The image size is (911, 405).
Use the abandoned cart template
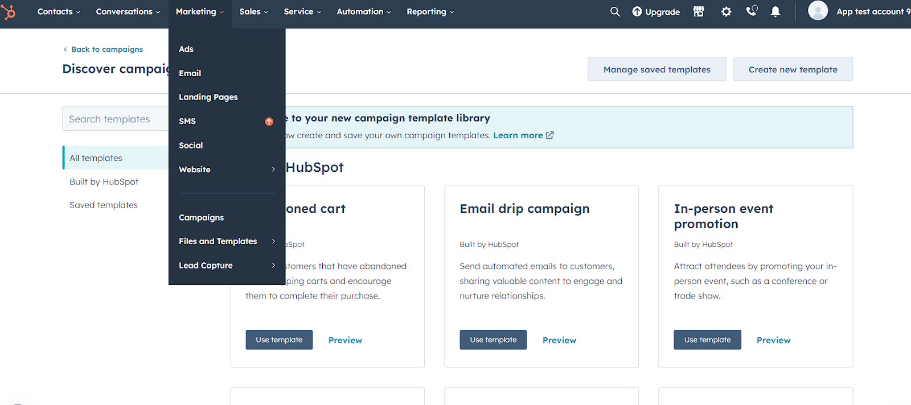pos(279,340)
